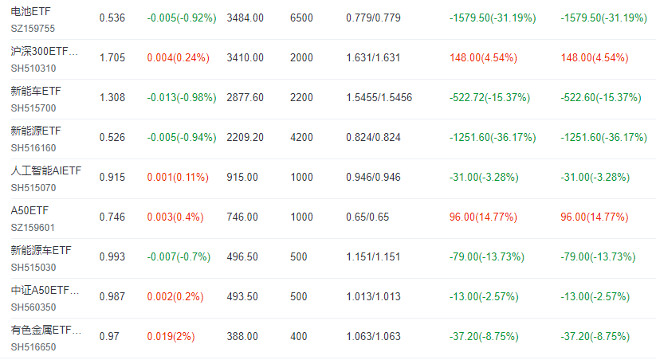Select the -522.72(-15.37%) profit value

[489, 97]
